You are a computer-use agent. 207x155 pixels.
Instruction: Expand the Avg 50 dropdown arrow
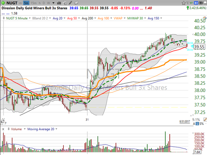click(79, 18)
